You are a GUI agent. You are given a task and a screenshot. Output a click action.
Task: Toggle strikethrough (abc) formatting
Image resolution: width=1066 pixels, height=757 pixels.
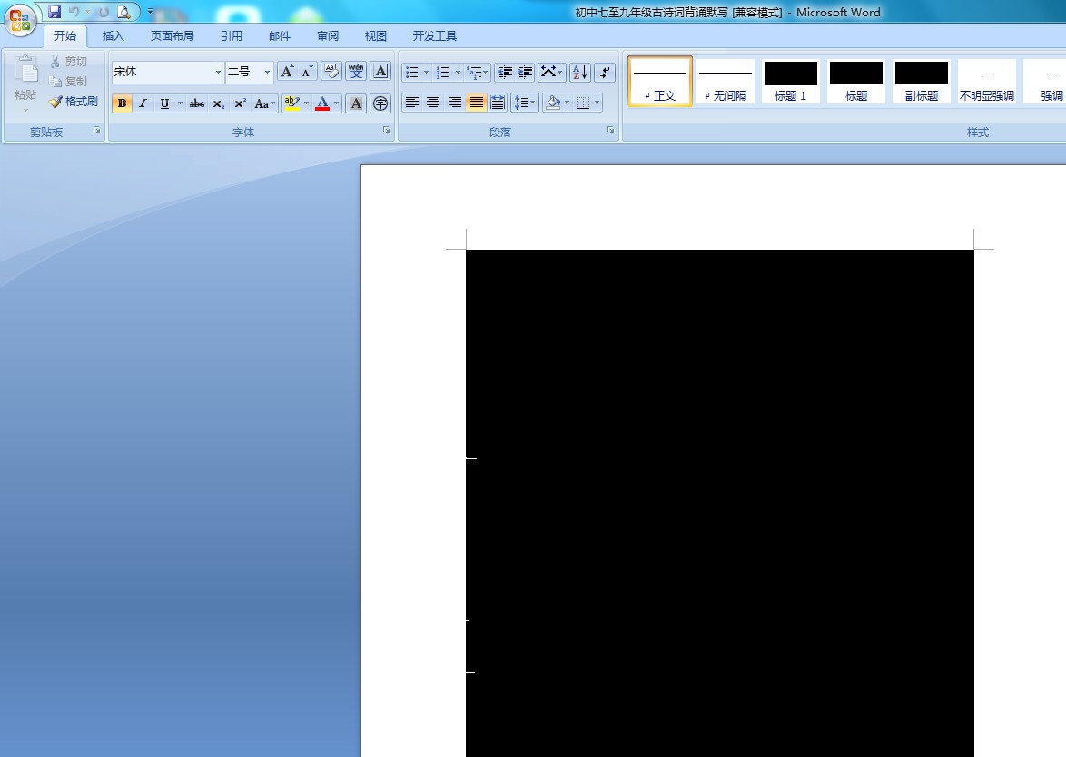pos(196,103)
